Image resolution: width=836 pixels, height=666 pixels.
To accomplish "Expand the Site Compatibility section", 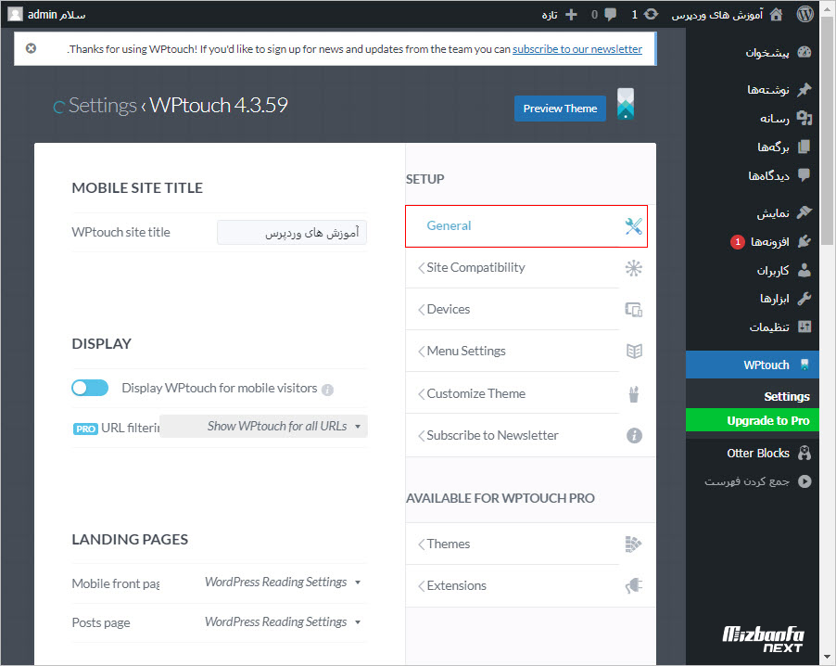I will point(512,268).
